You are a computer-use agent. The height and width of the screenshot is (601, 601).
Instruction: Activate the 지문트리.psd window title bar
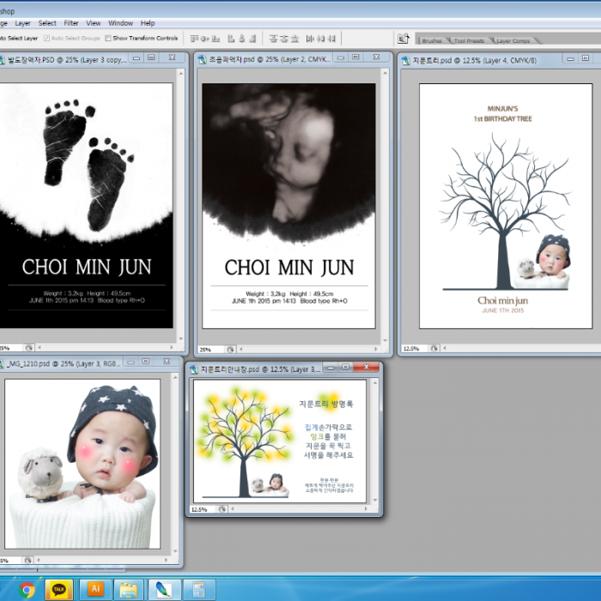pyautogui.click(x=481, y=59)
